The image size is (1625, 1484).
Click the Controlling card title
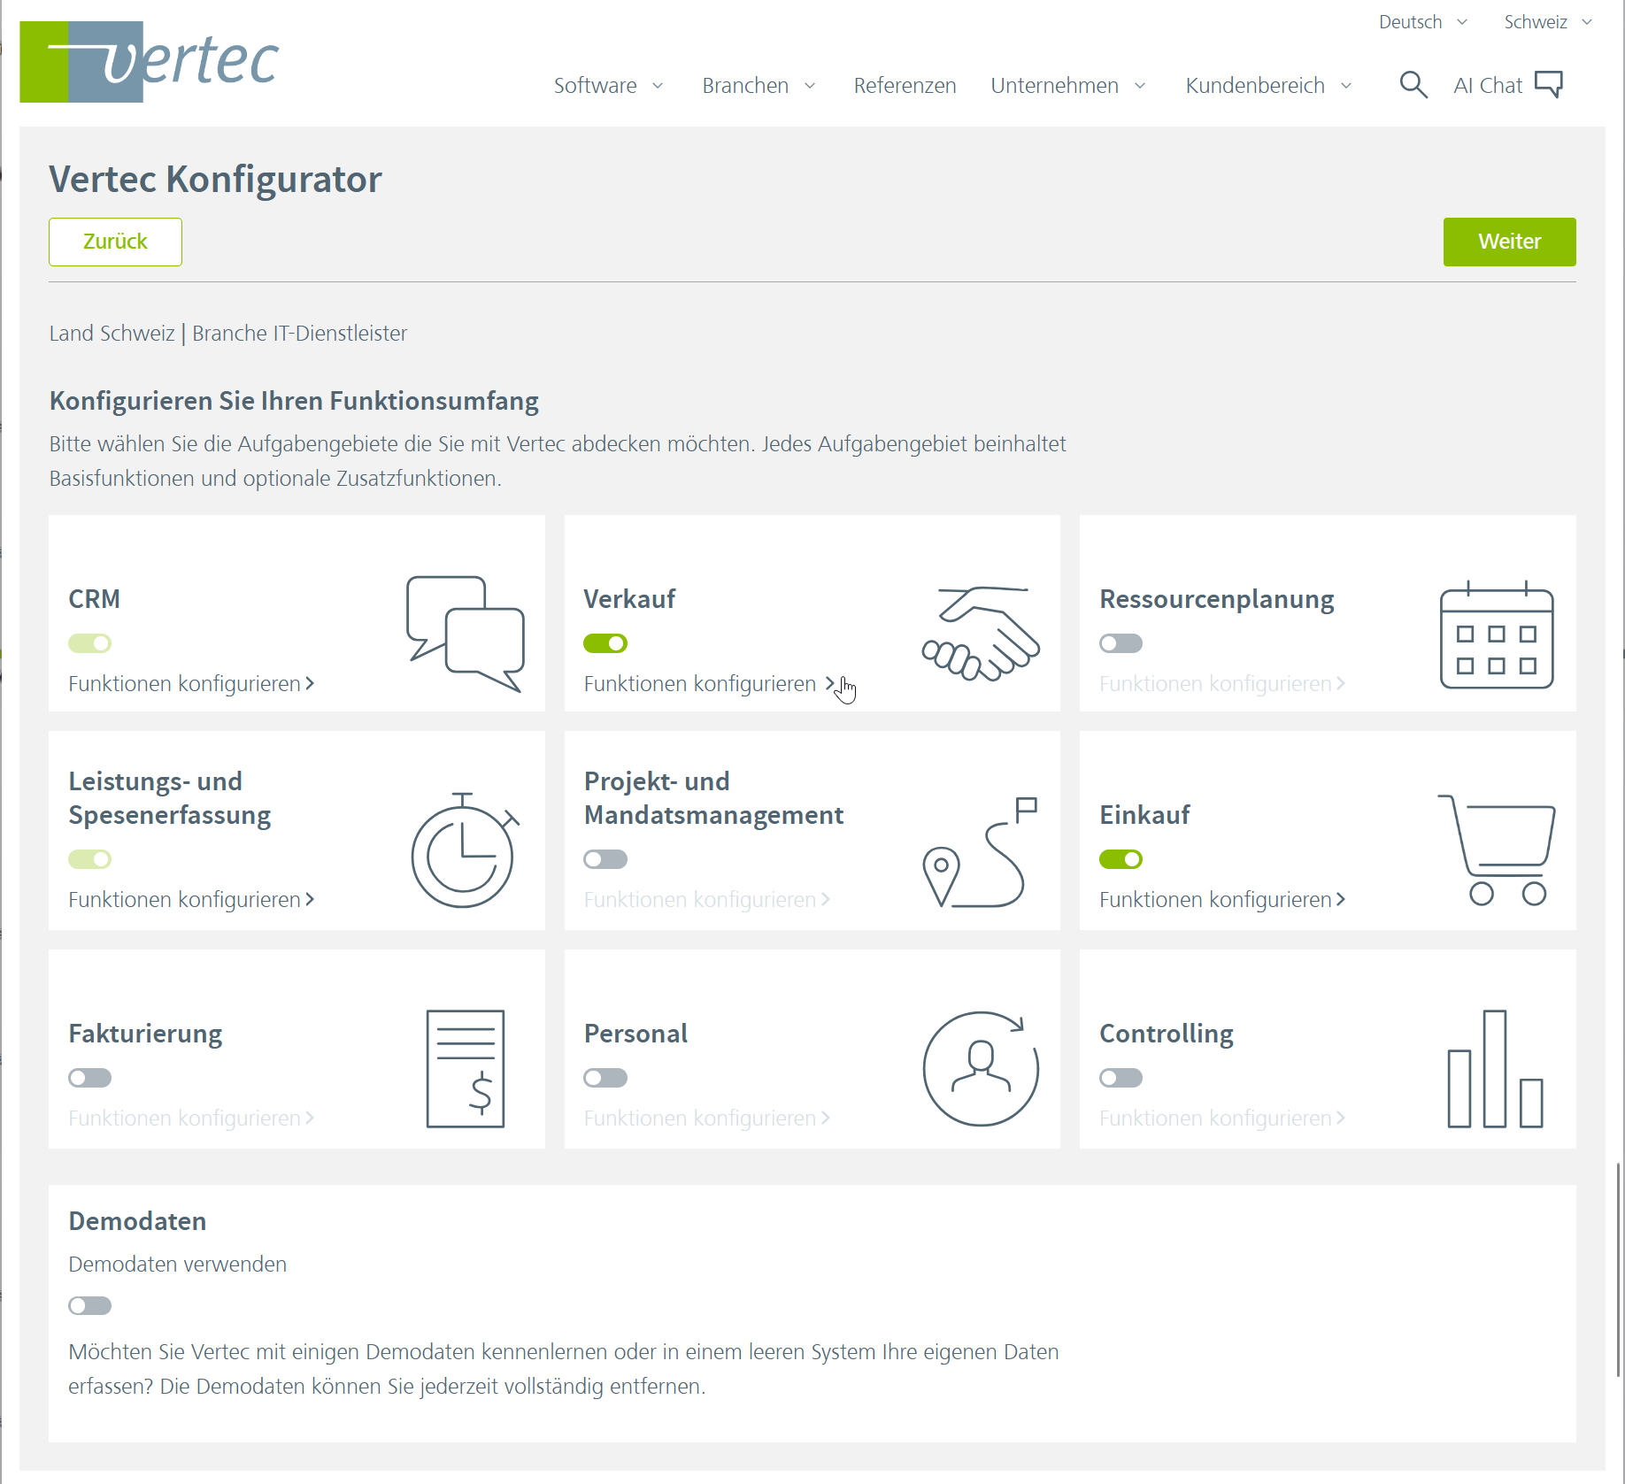tap(1167, 1034)
